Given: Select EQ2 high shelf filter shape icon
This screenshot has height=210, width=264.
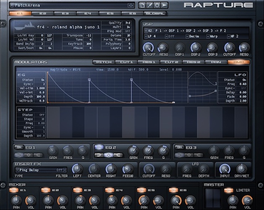Looking at the screenshot, I should coord(118,155).
